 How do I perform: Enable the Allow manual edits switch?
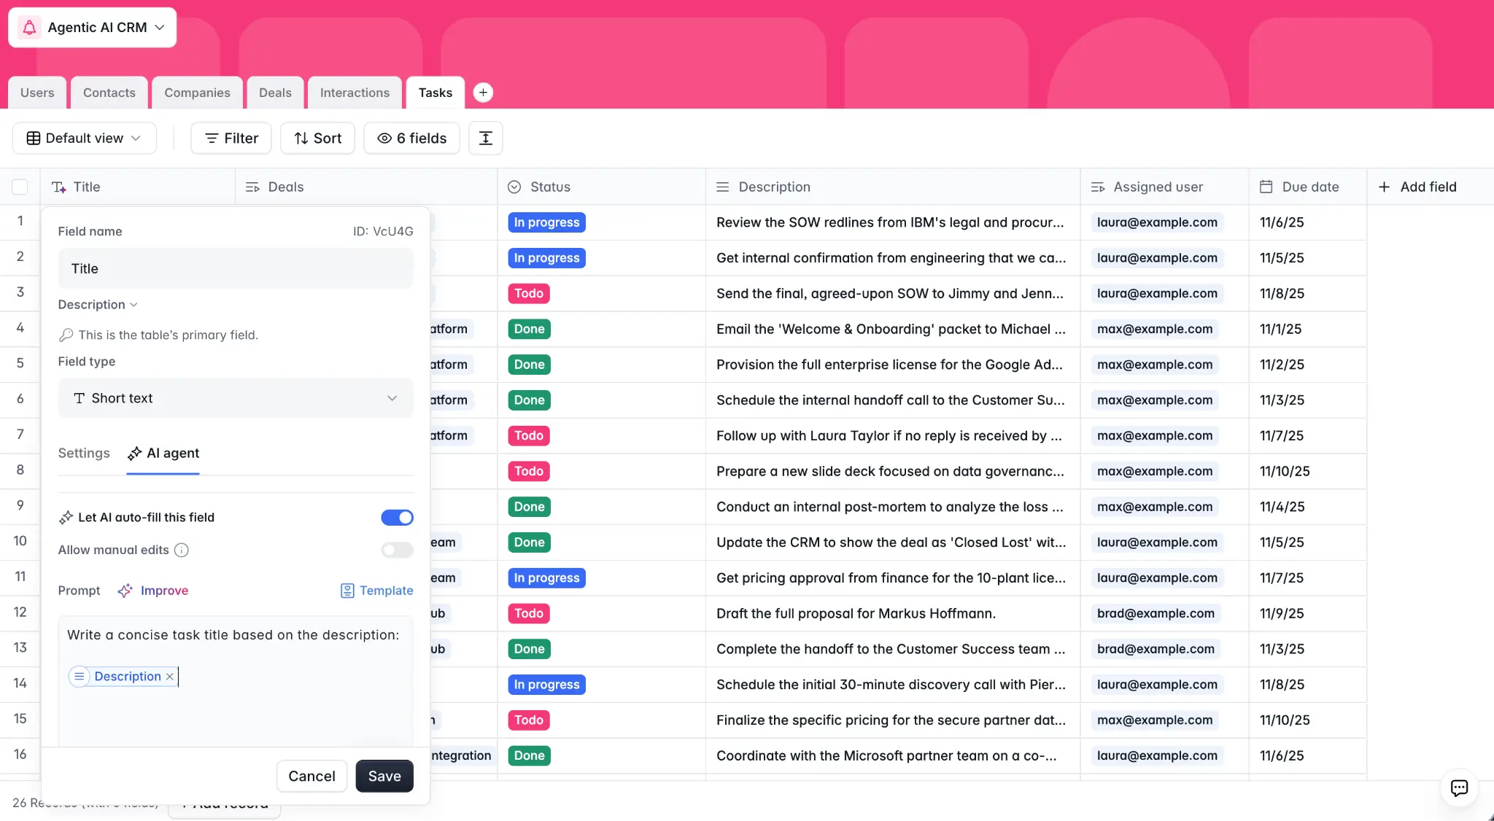point(397,550)
